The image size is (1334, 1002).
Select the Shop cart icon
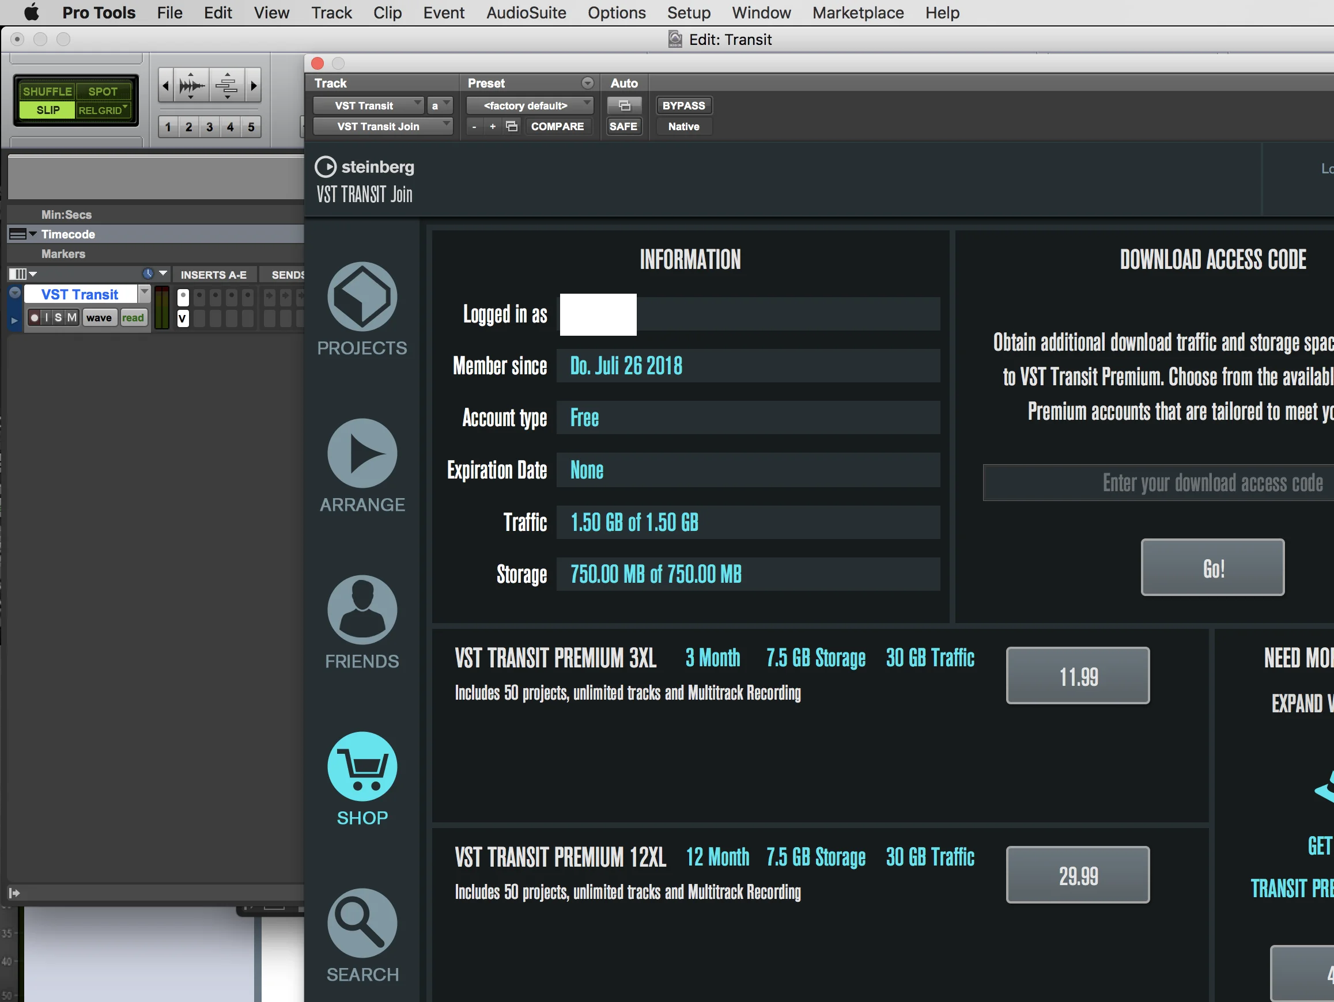362,766
